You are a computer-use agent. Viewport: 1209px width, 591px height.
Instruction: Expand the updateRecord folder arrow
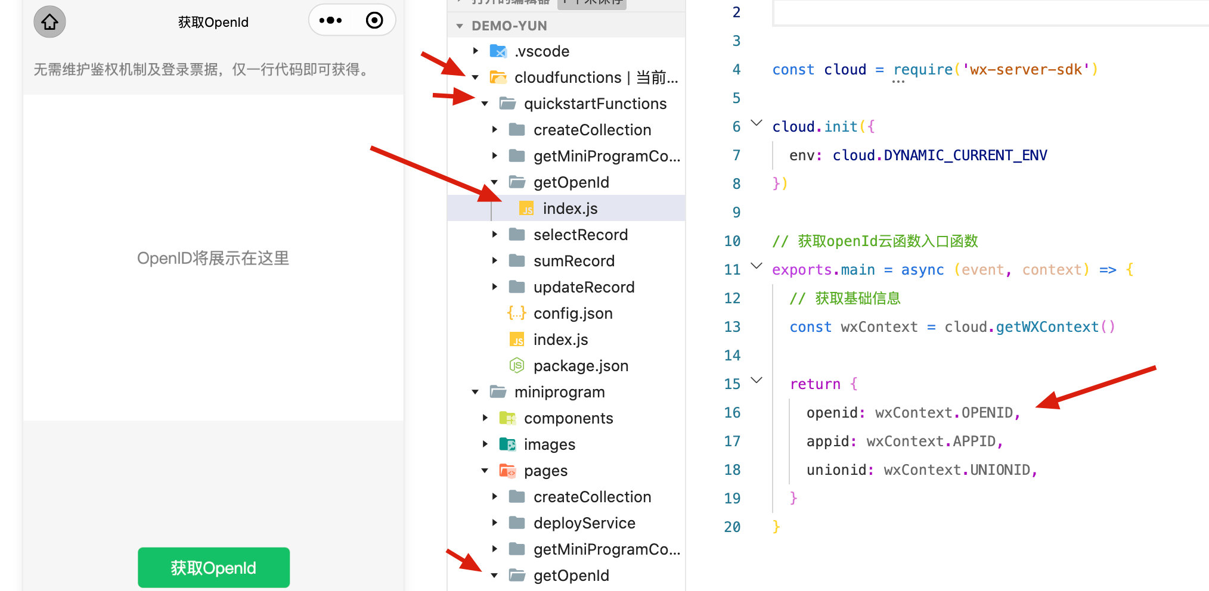coord(494,287)
